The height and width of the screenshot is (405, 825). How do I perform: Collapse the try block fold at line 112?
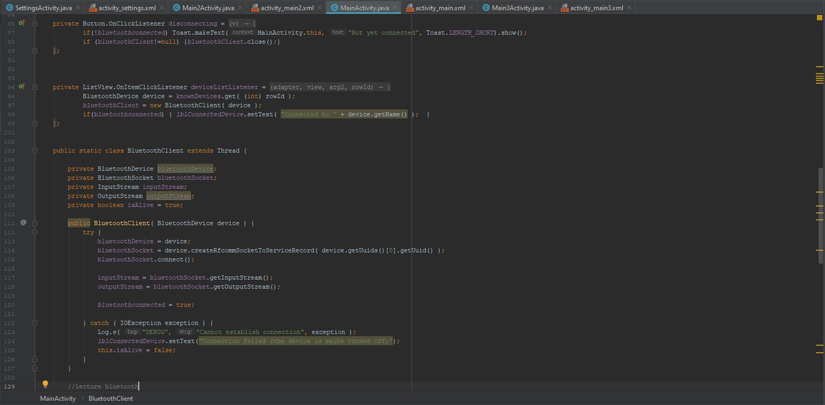click(x=34, y=232)
